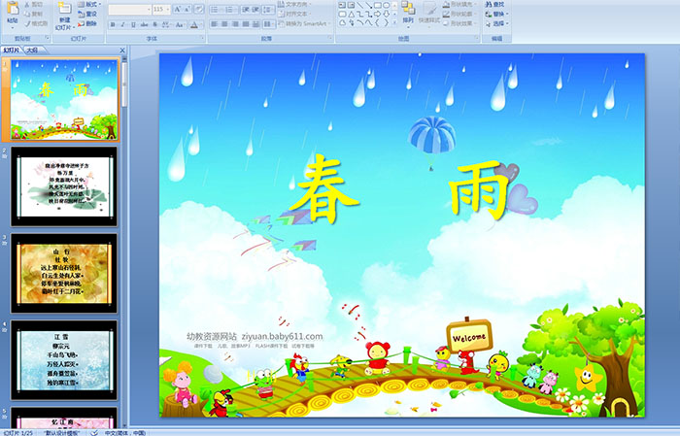Expand the Select (选择) dropdown
Image resolution: width=680 pixels, height=436 pixels.
point(499,23)
